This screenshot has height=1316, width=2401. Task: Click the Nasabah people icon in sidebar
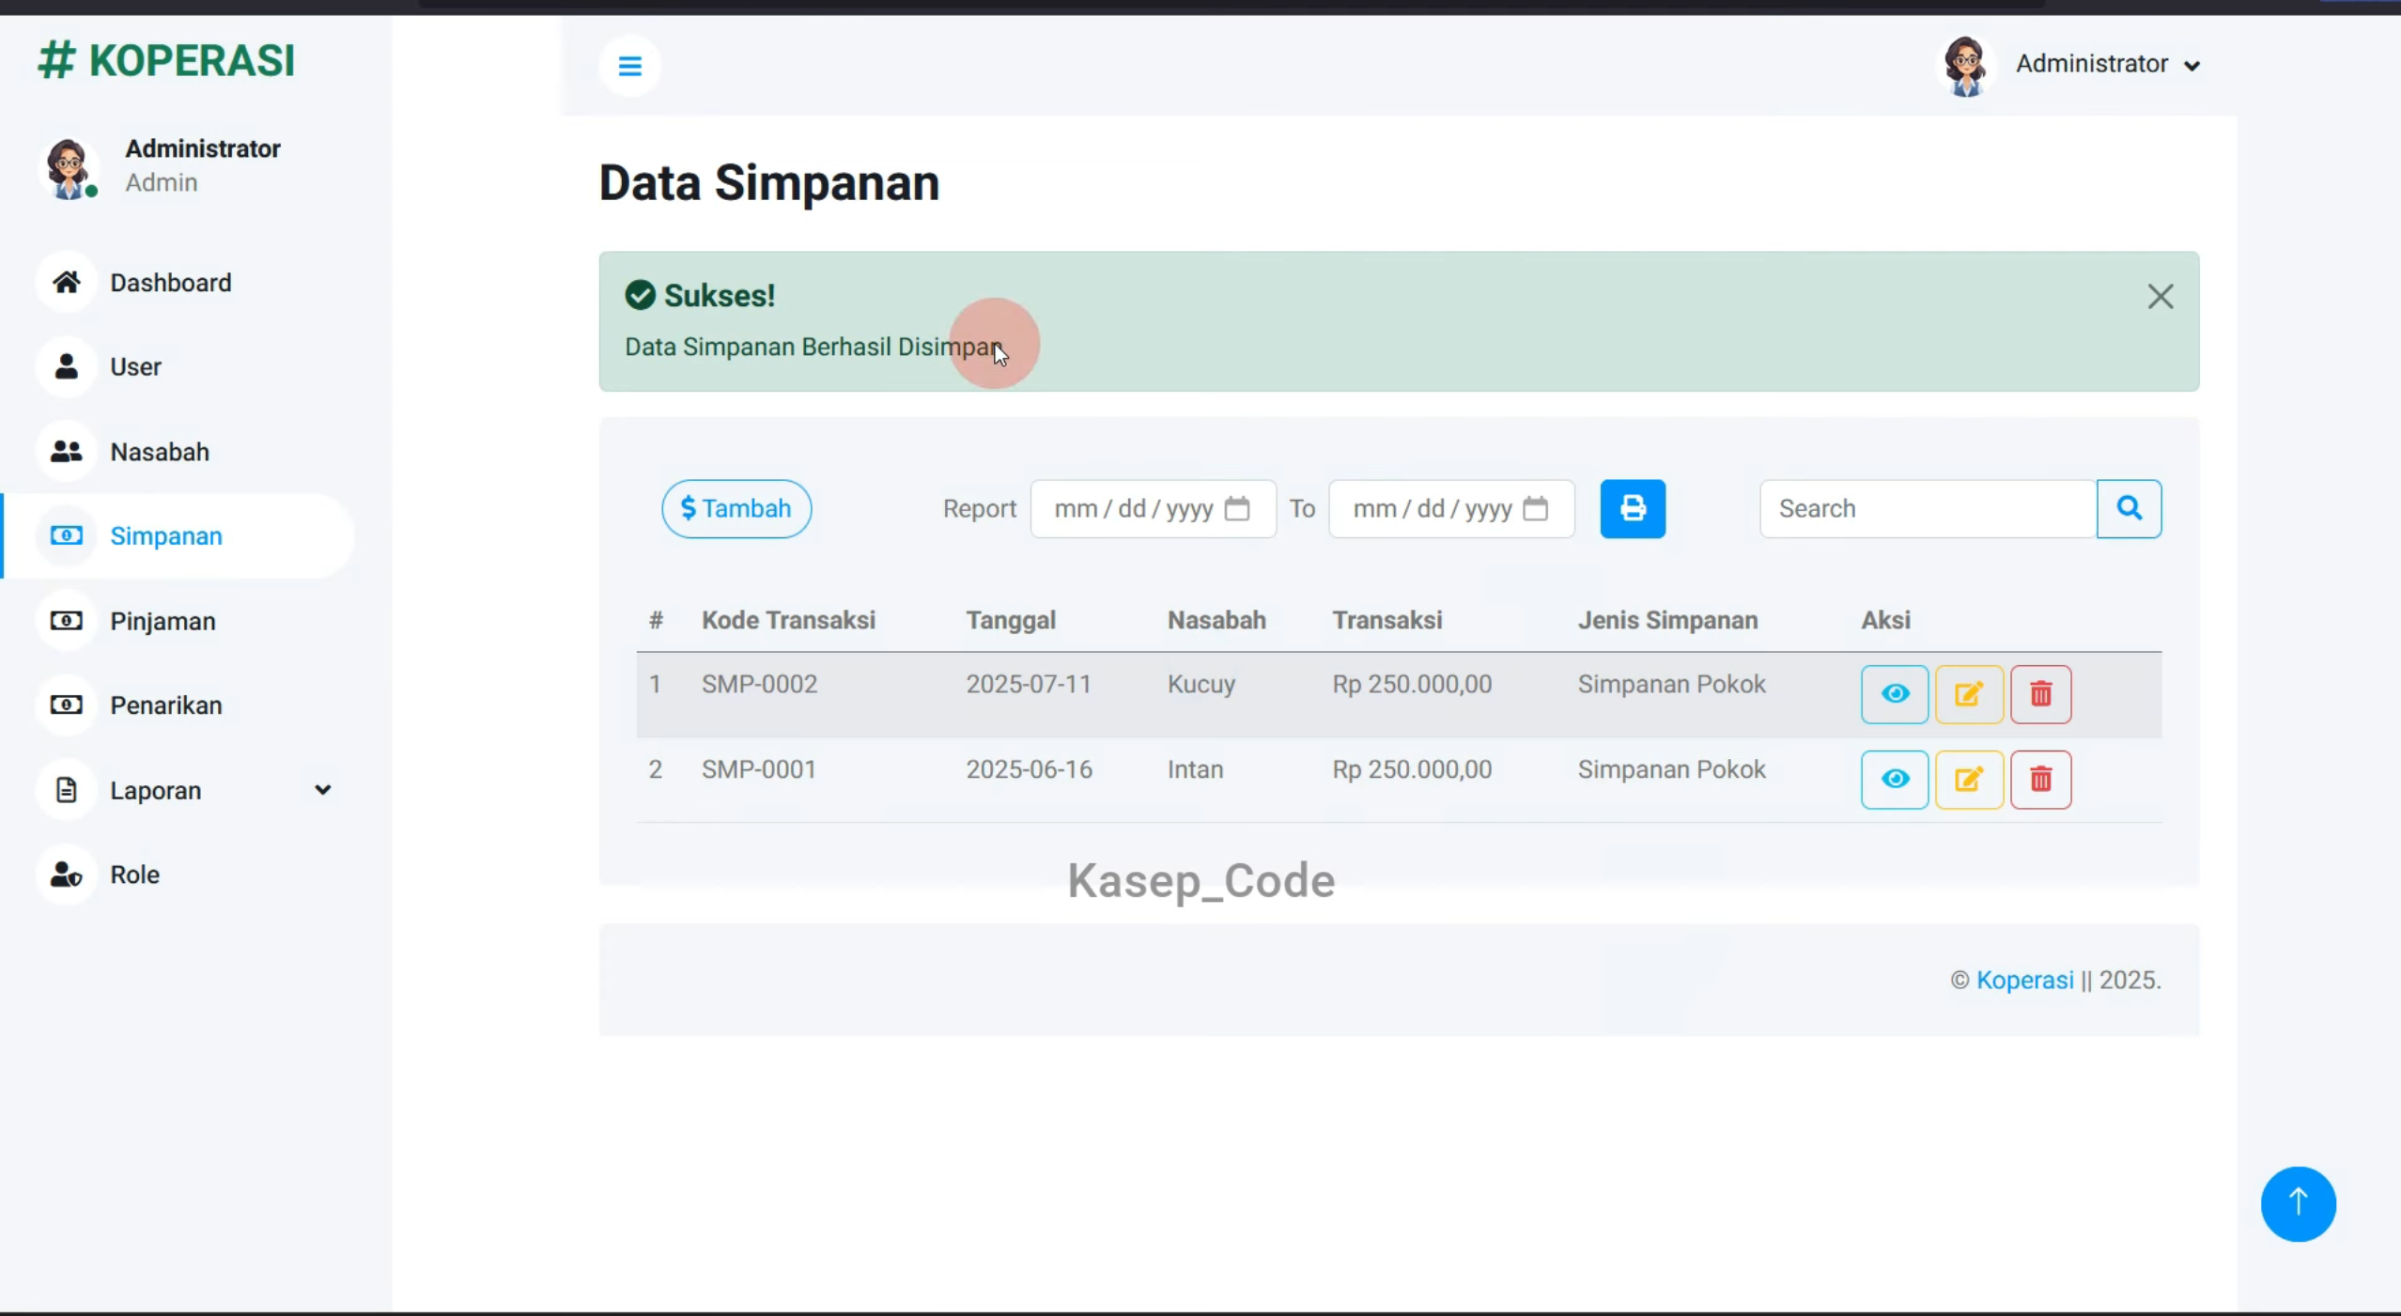[x=66, y=452]
